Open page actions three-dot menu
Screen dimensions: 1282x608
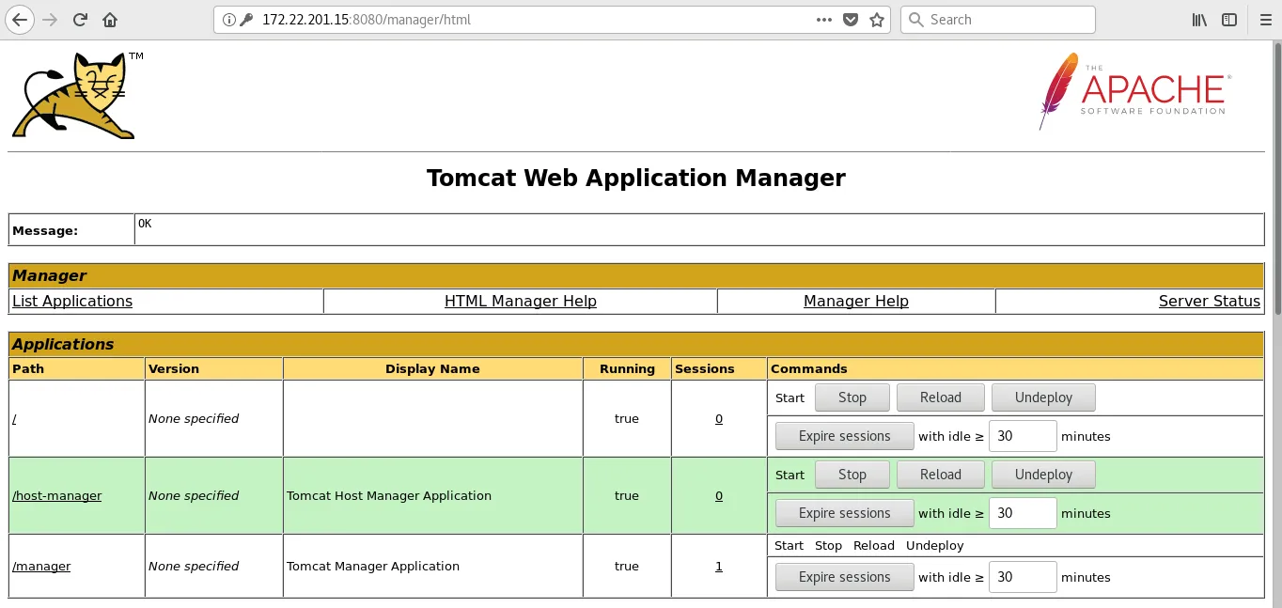[x=823, y=20]
